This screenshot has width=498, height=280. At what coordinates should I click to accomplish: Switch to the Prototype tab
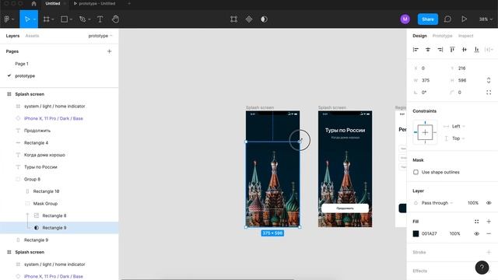tap(443, 36)
